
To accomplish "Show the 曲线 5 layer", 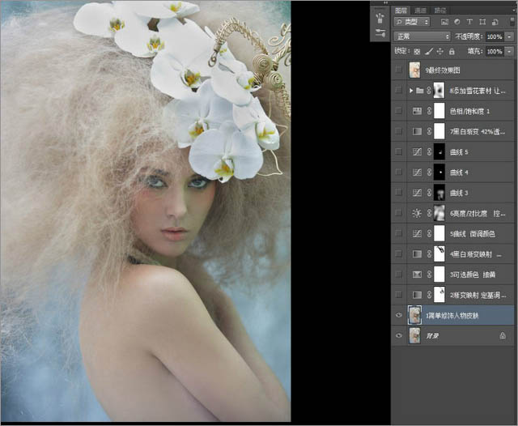I will tap(398, 151).
